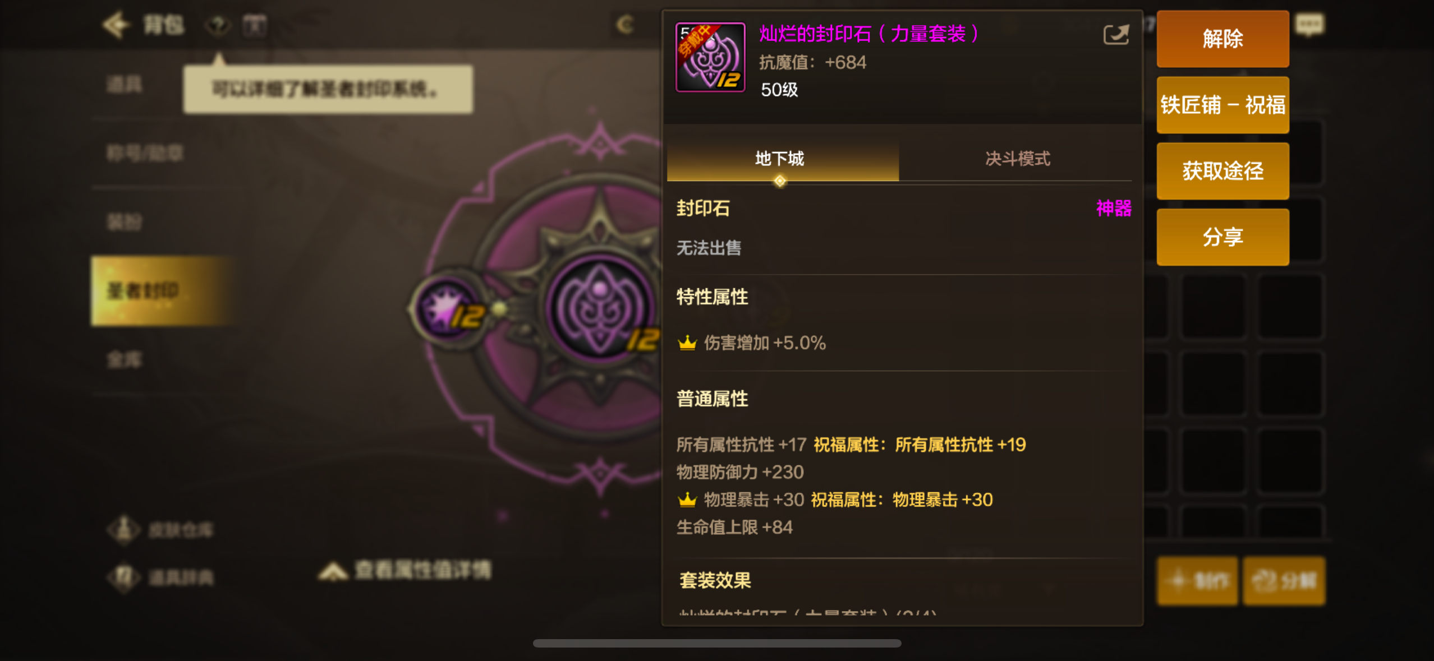1434x661 pixels.
Task: Open the question mark help icon
Action: click(x=218, y=25)
